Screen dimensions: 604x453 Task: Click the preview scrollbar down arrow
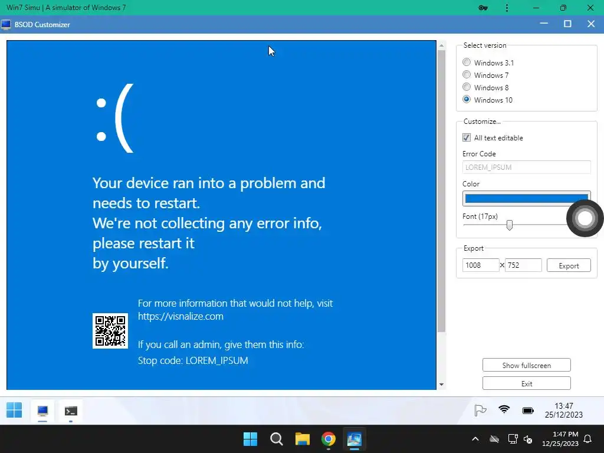441,385
